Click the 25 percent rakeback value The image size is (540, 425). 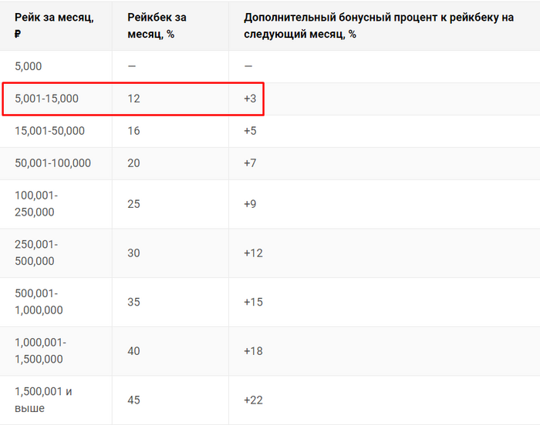click(x=134, y=204)
